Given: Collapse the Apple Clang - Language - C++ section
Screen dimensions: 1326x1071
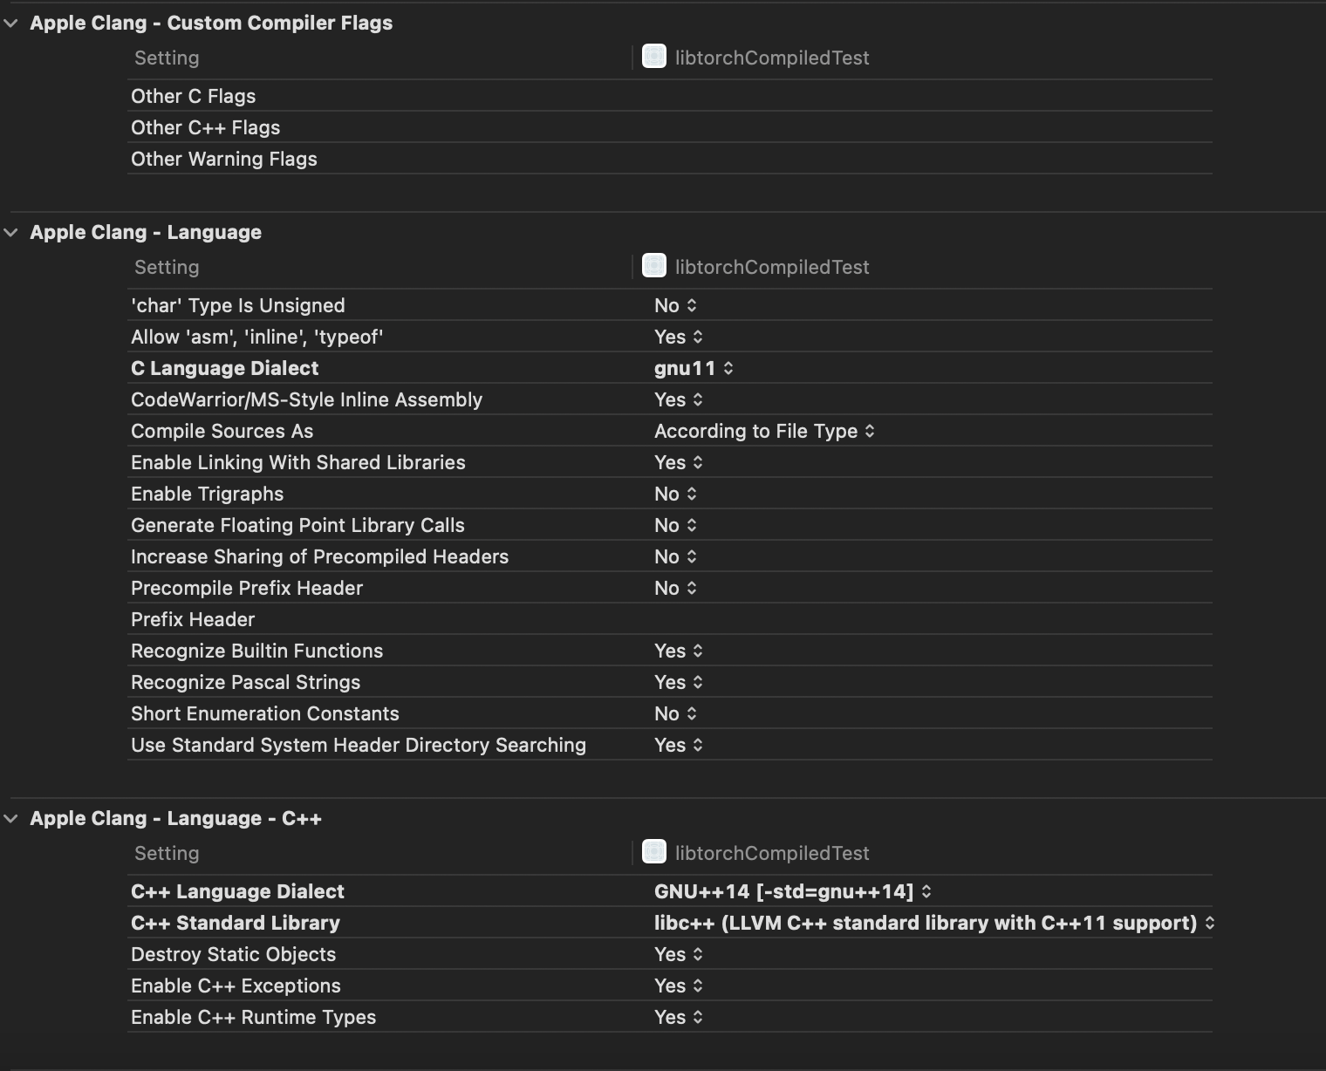Looking at the screenshot, I should click(11, 818).
